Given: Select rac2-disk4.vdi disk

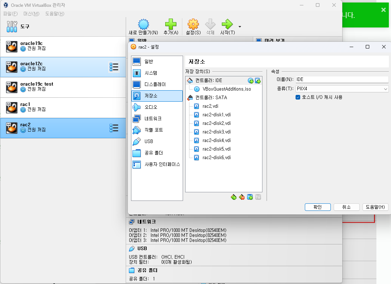Looking at the screenshot, I should tap(217, 140).
